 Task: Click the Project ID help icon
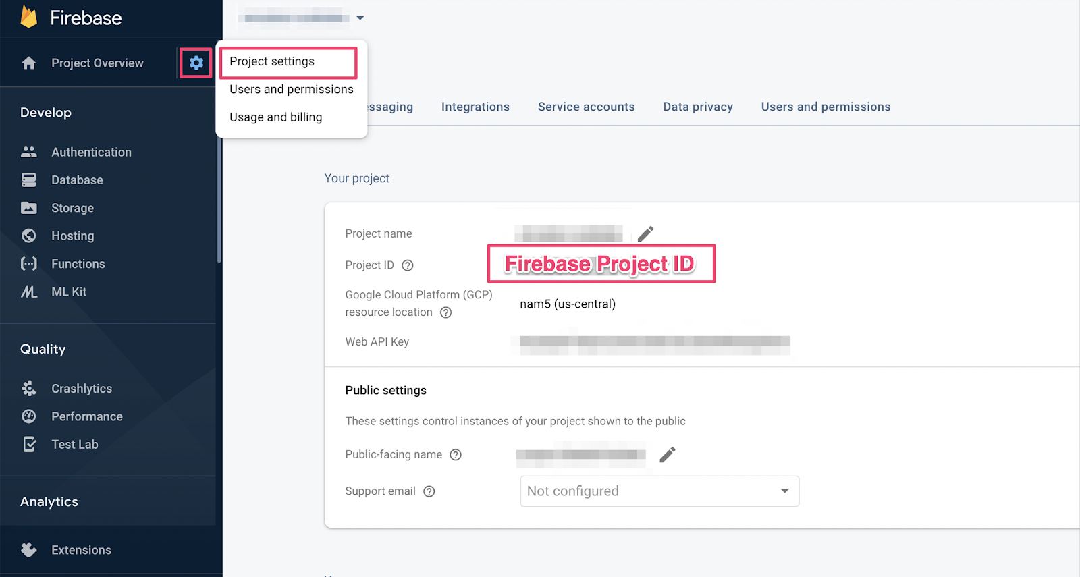pos(408,265)
